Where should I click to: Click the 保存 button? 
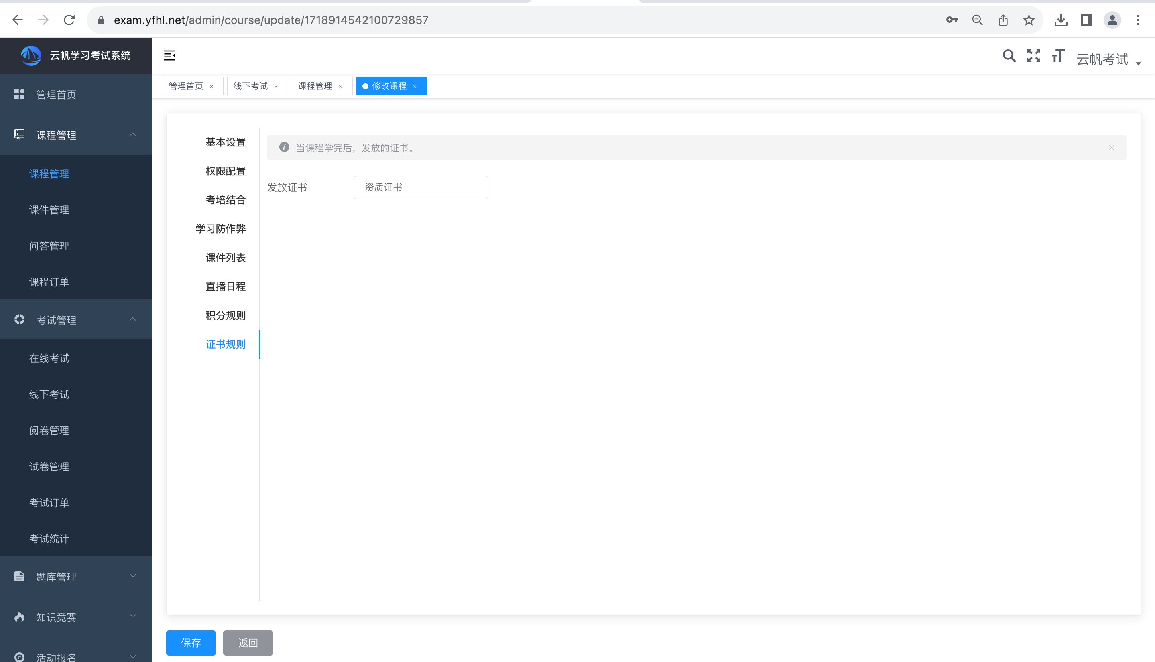click(x=191, y=642)
